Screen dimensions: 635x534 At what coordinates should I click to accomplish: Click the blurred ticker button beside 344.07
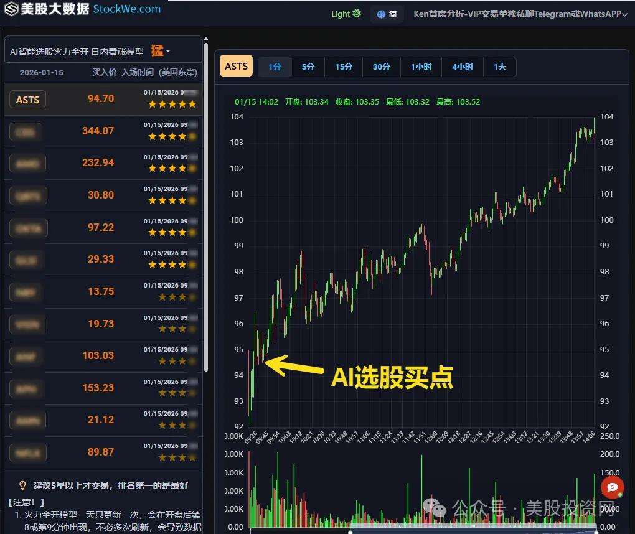[x=25, y=131]
